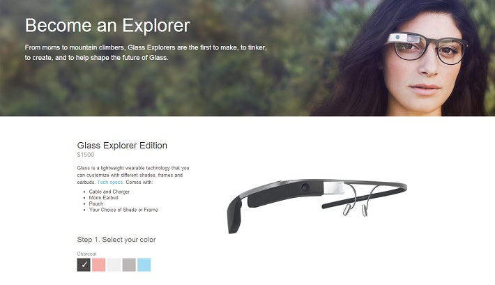The height and width of the screenshot is (285, 495).
Task: Click Your Choice of Shade or Frame
Action: point(123,210)
